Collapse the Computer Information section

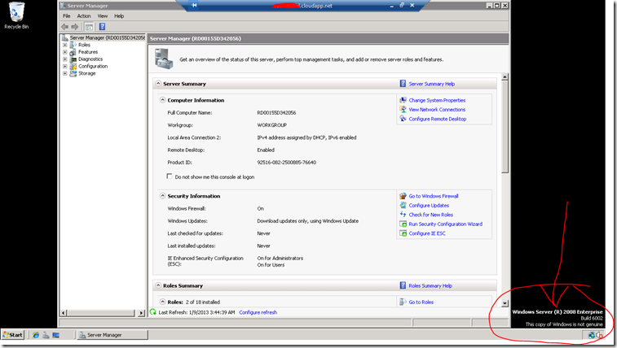pos(162,100)
